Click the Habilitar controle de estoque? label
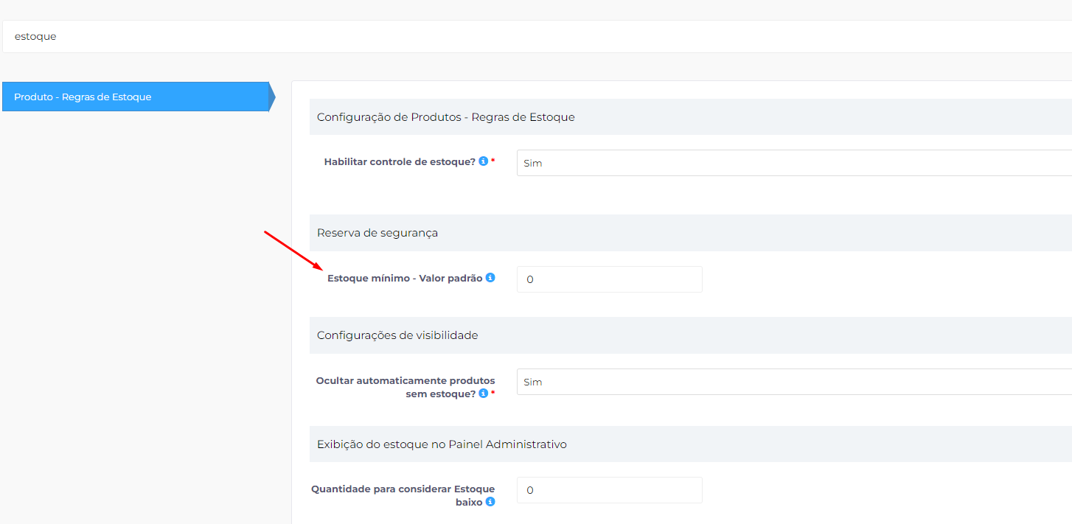 coord(400,161)
